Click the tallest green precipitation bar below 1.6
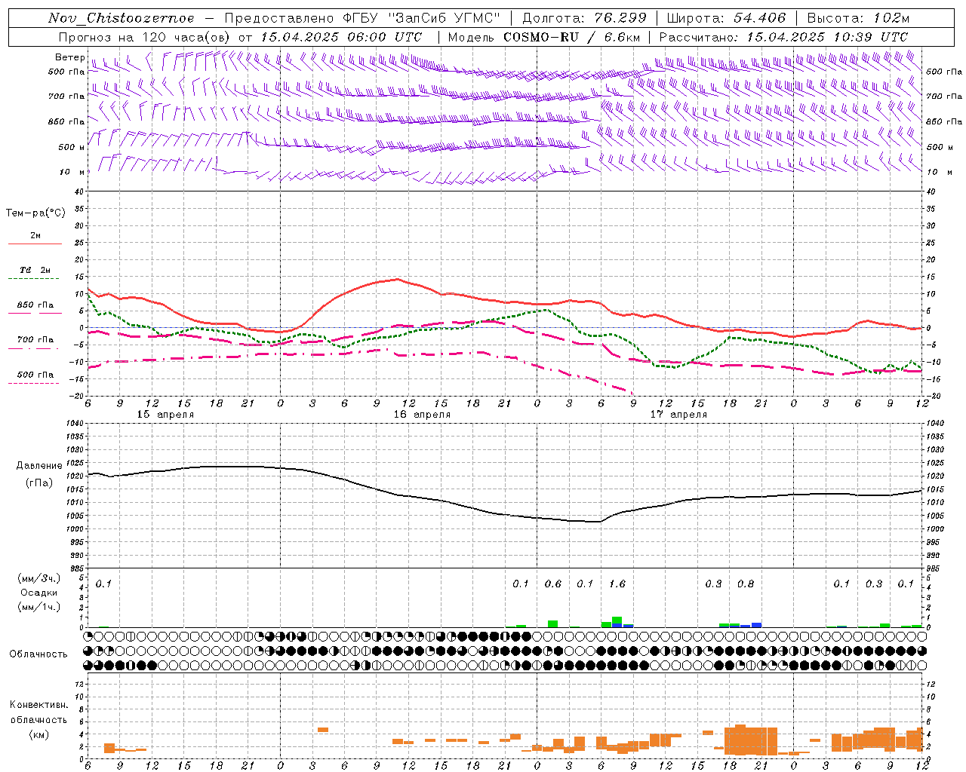Screen dimensions: 966x772 tap(617, 620)
